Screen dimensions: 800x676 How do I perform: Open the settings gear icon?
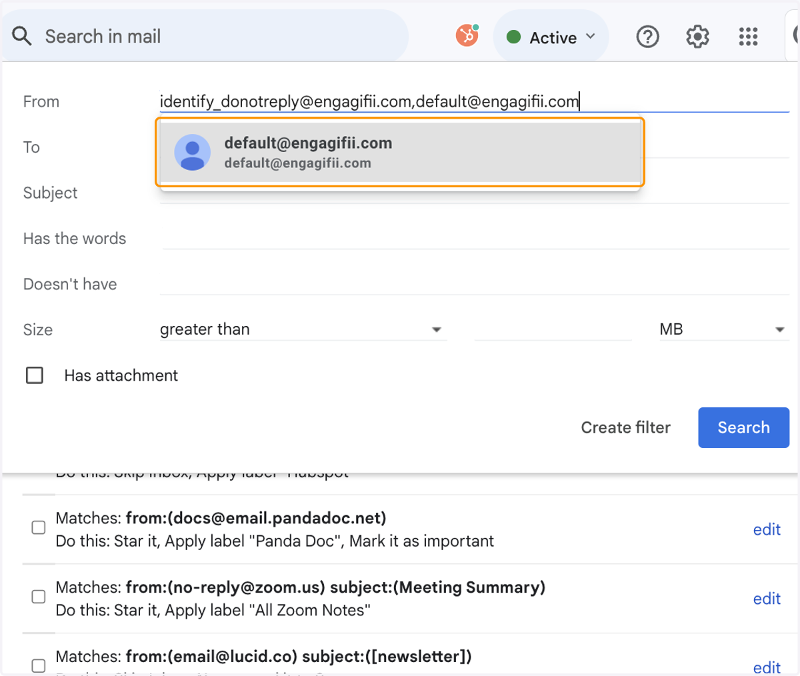[x=697, y=37]
